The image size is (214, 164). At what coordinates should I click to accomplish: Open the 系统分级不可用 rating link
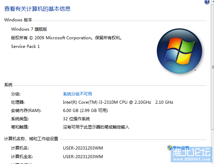click(77, 94)
